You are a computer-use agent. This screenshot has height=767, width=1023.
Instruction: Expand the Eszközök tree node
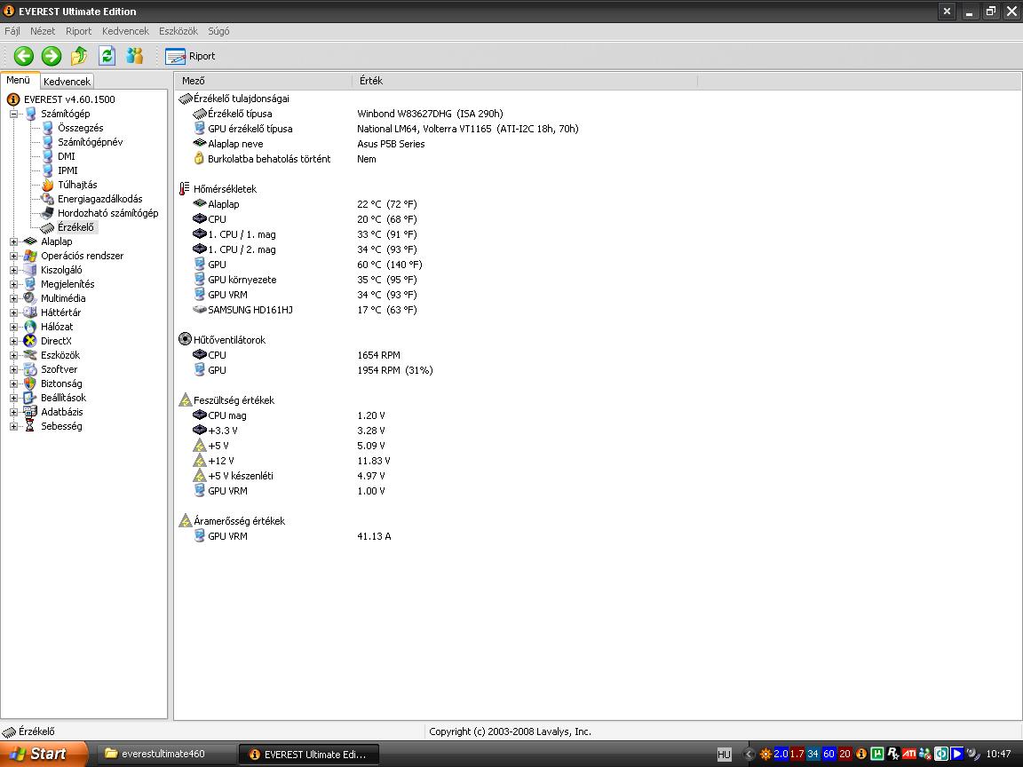tap(13, 355)
